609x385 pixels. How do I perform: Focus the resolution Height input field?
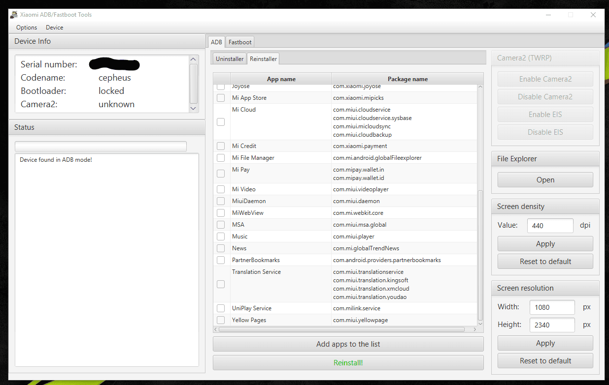tap(552, 325)
